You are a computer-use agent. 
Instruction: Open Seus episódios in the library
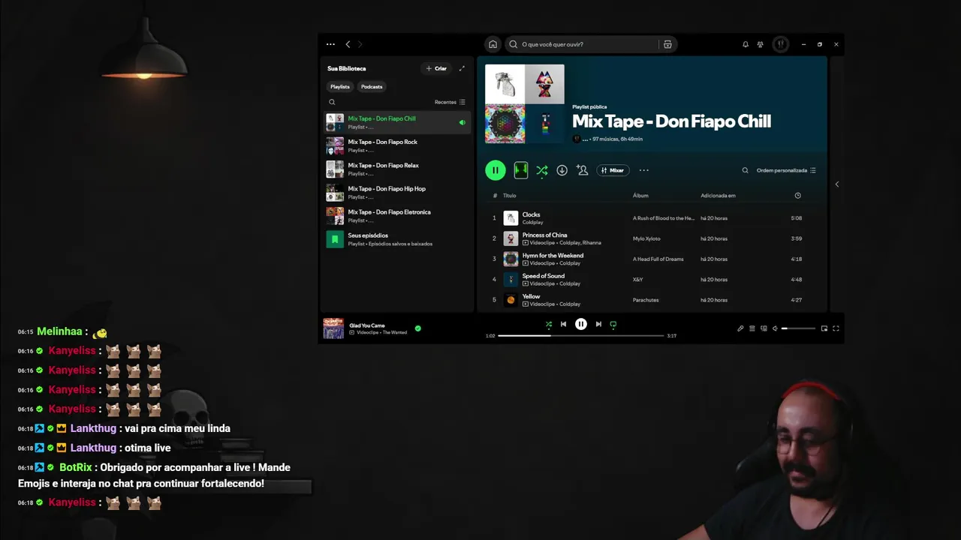point(397,239)
